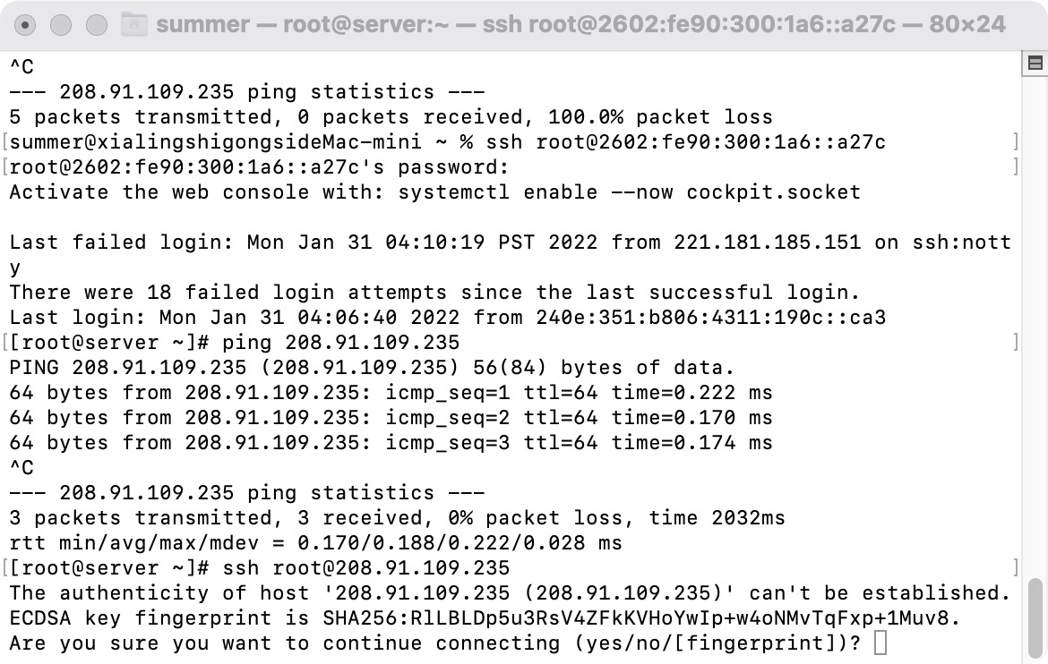The width and height of the screenshot is (1048, 664).
Task: Click the cursor block after the (yes/no/[fingerprint])? prompt
Action: (x=880, y=643)
